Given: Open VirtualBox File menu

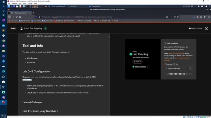Looking at the screenshot, I should tap(9, 4).
